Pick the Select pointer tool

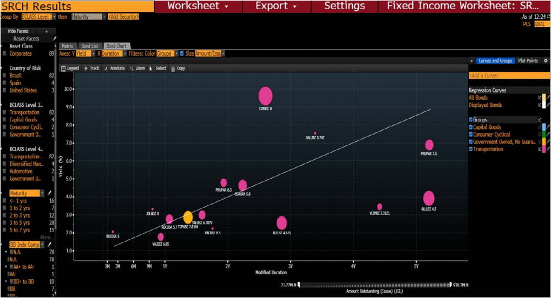click(x=151, y=69)
